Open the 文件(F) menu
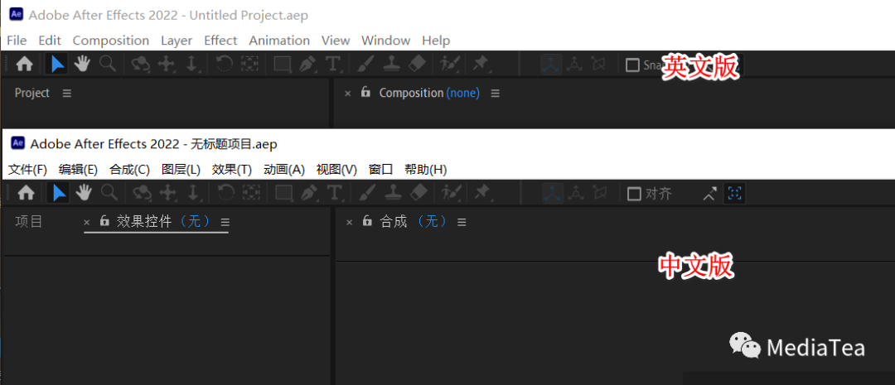This screenshot has width=895, height=385. pos(27,170)
